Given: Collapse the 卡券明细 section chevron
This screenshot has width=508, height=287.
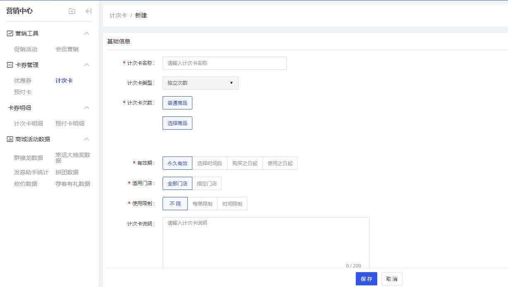Looking at the screenshot, I should tap(86, 108).
